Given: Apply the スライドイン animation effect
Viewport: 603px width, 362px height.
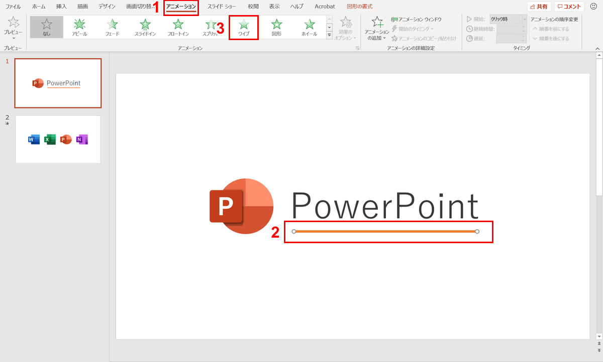Looking at the screenshot, I should click(145, 27).
